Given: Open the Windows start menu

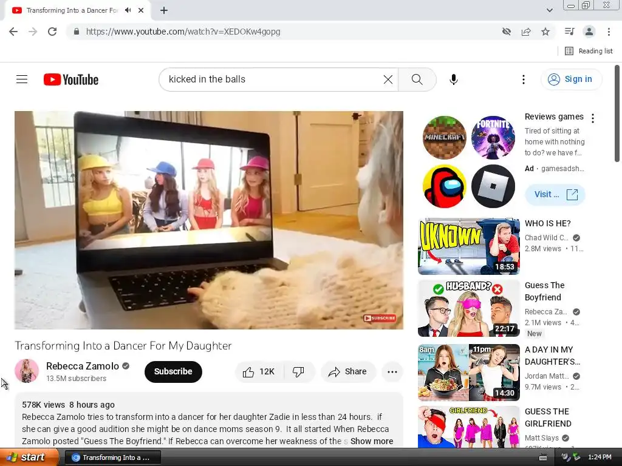Looking at the screenshot, I should tap(29, 458).
